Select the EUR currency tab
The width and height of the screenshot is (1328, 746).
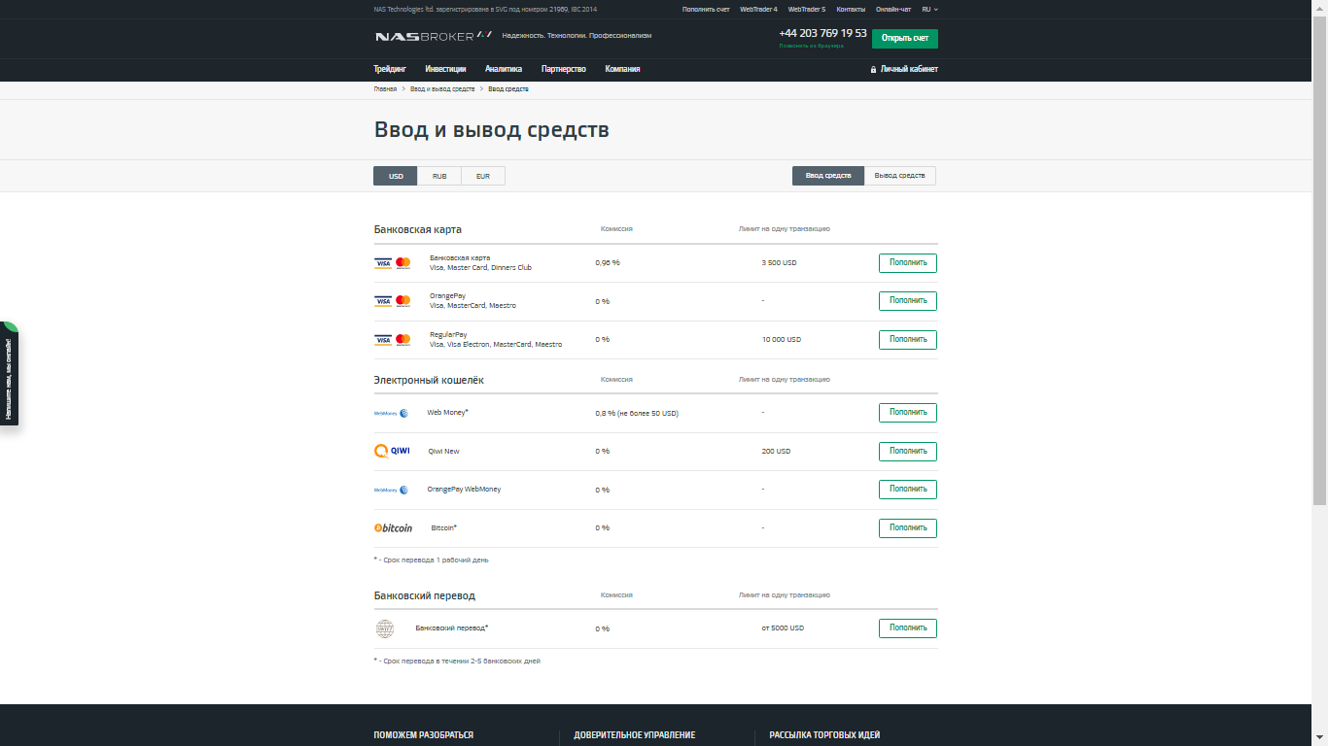point(483,176)
